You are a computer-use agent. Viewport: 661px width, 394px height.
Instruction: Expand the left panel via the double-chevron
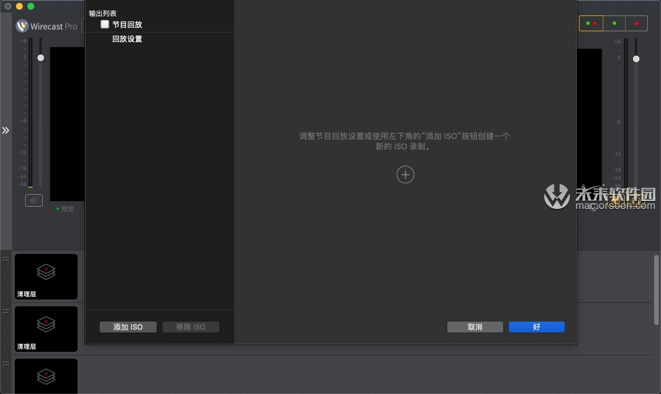tap(6, 130)
